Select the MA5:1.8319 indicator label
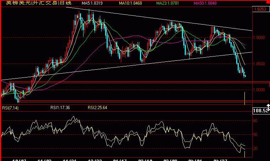Image resolution: width=270 pixels, height=161 pixels. point(92,3)
